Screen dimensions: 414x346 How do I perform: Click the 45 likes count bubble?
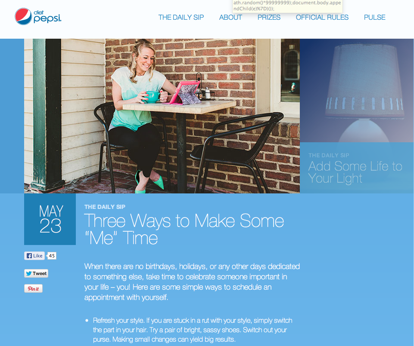click(52, 256)
